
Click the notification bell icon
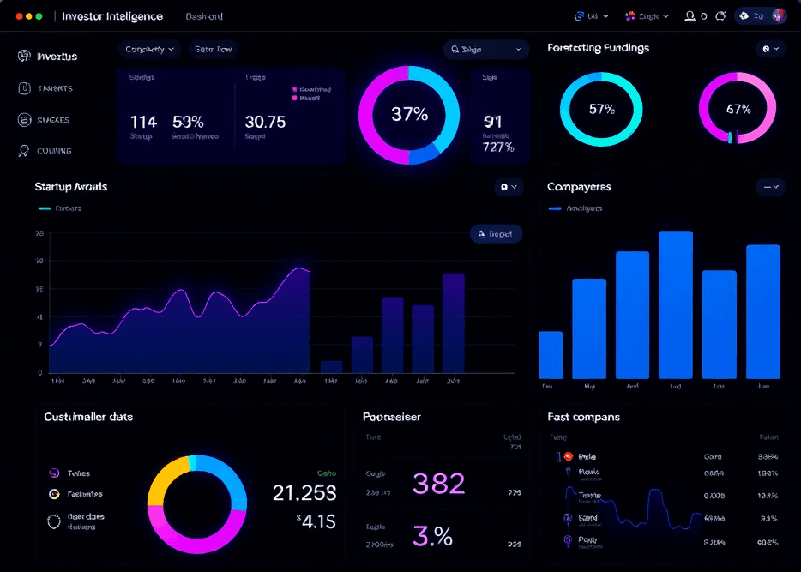[x=719, y=15]
